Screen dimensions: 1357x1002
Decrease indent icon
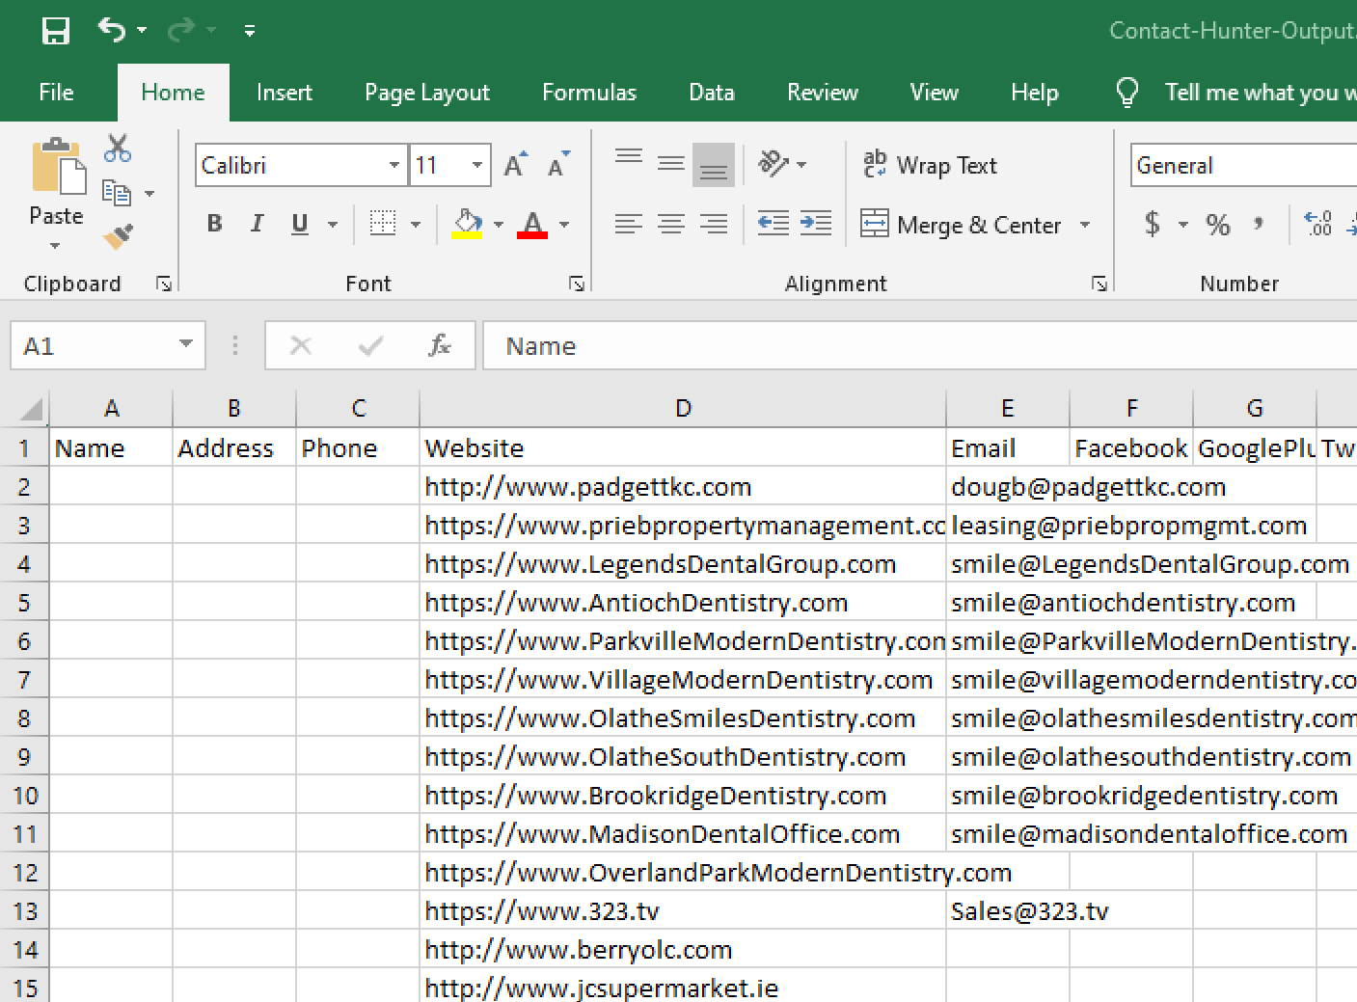[773, 224]
